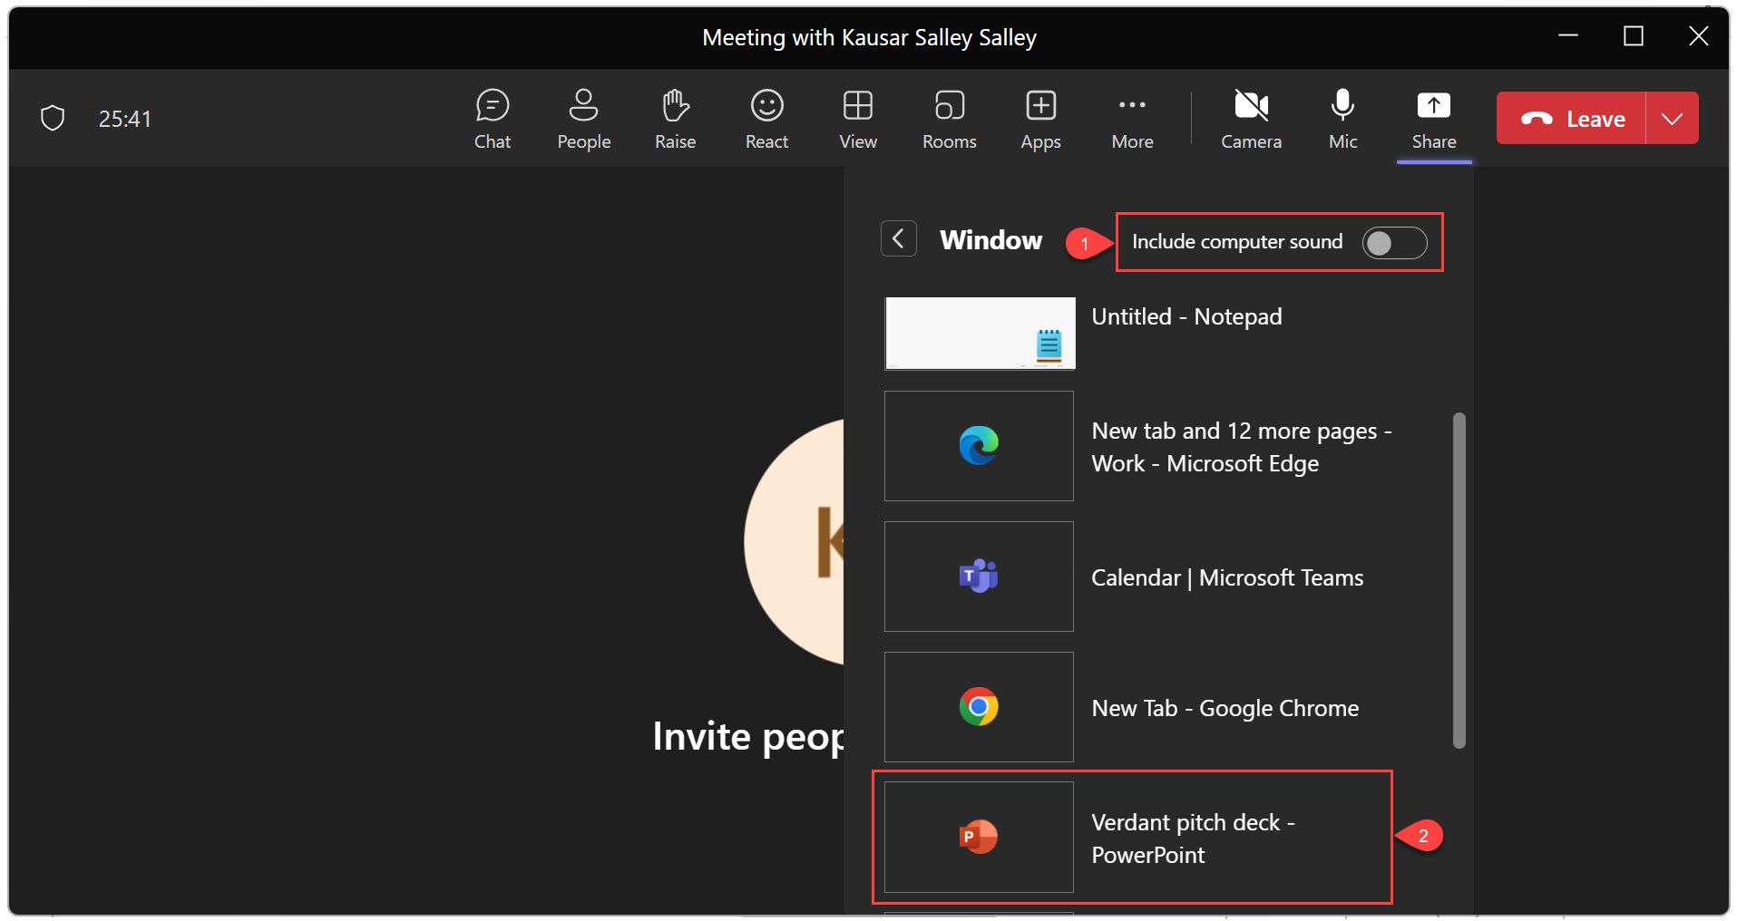Open the Share screen panel

[x=1432, y=118]
